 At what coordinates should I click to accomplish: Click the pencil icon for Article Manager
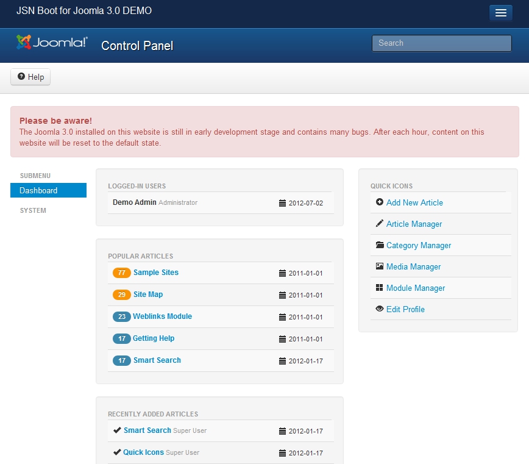(380, 224)
